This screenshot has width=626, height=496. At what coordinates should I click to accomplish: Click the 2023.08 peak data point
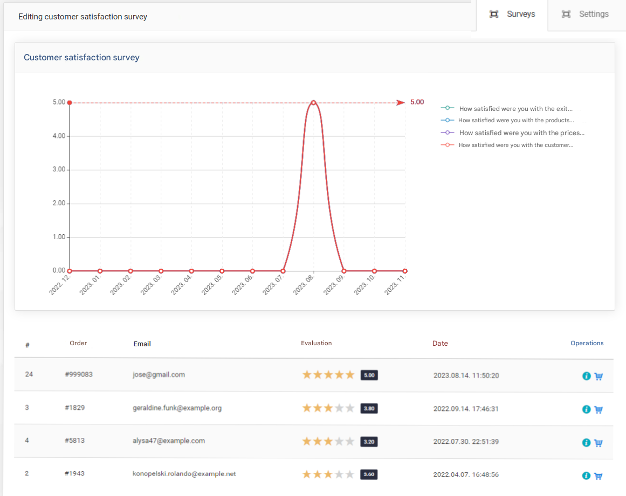313,102
